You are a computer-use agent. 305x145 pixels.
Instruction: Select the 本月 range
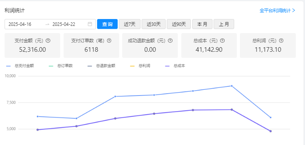tap(202, 24)
